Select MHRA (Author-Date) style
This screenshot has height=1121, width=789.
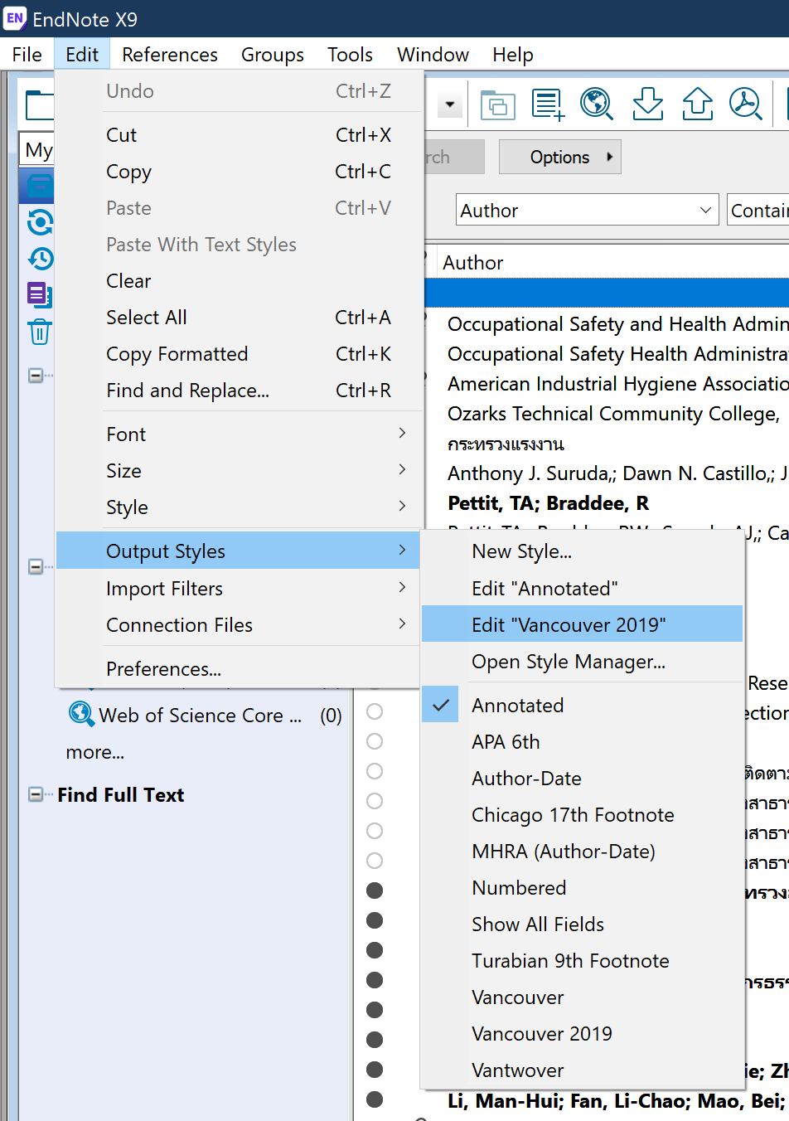(x=582, y=852)
